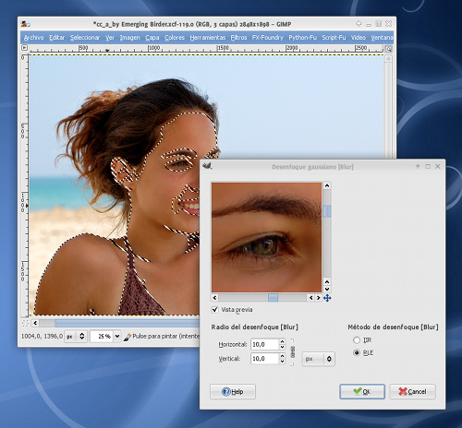Click GIMP horizontal scrollbar left arrow
This screenshot has height=428, width=462.
point(35,323)
